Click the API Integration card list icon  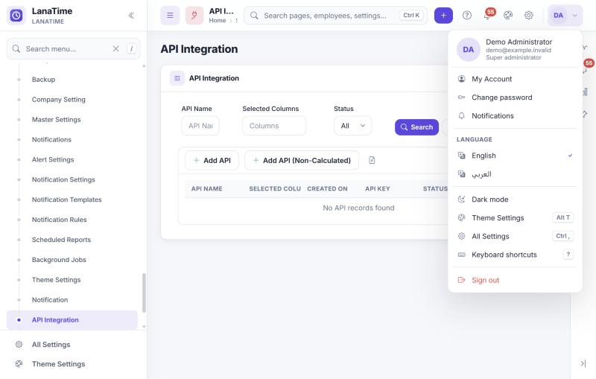177,78
